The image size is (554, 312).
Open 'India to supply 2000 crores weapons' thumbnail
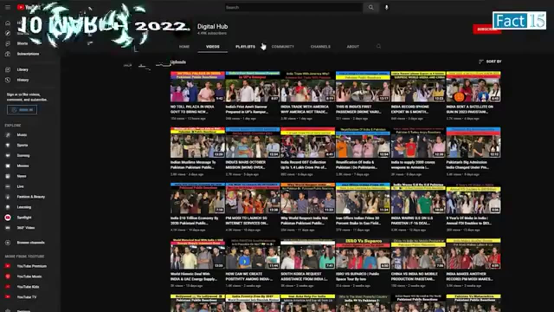click(x=418, y=143)
